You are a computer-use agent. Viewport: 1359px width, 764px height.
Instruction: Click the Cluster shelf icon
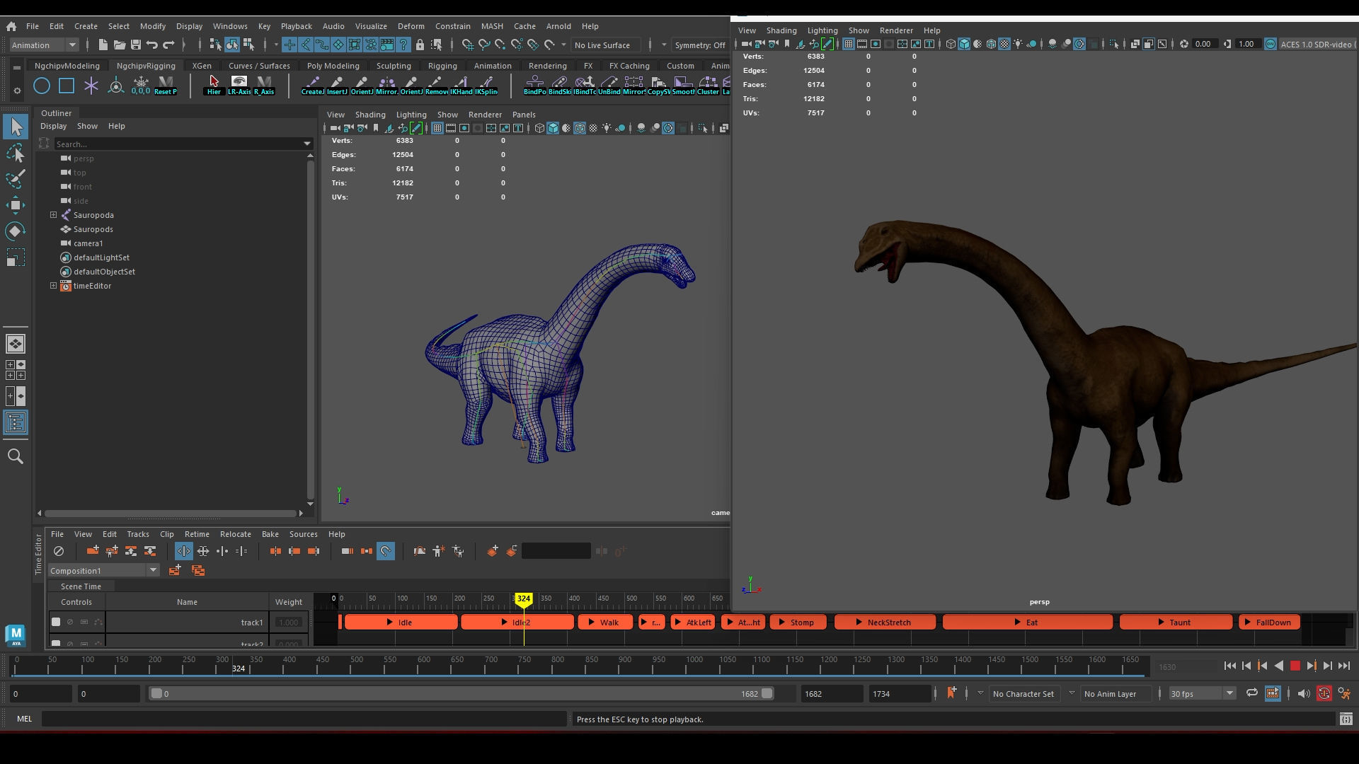708,86
